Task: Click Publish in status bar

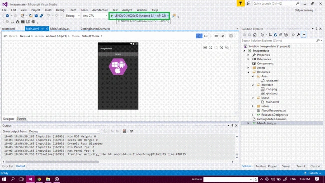Action: point(313,173)
